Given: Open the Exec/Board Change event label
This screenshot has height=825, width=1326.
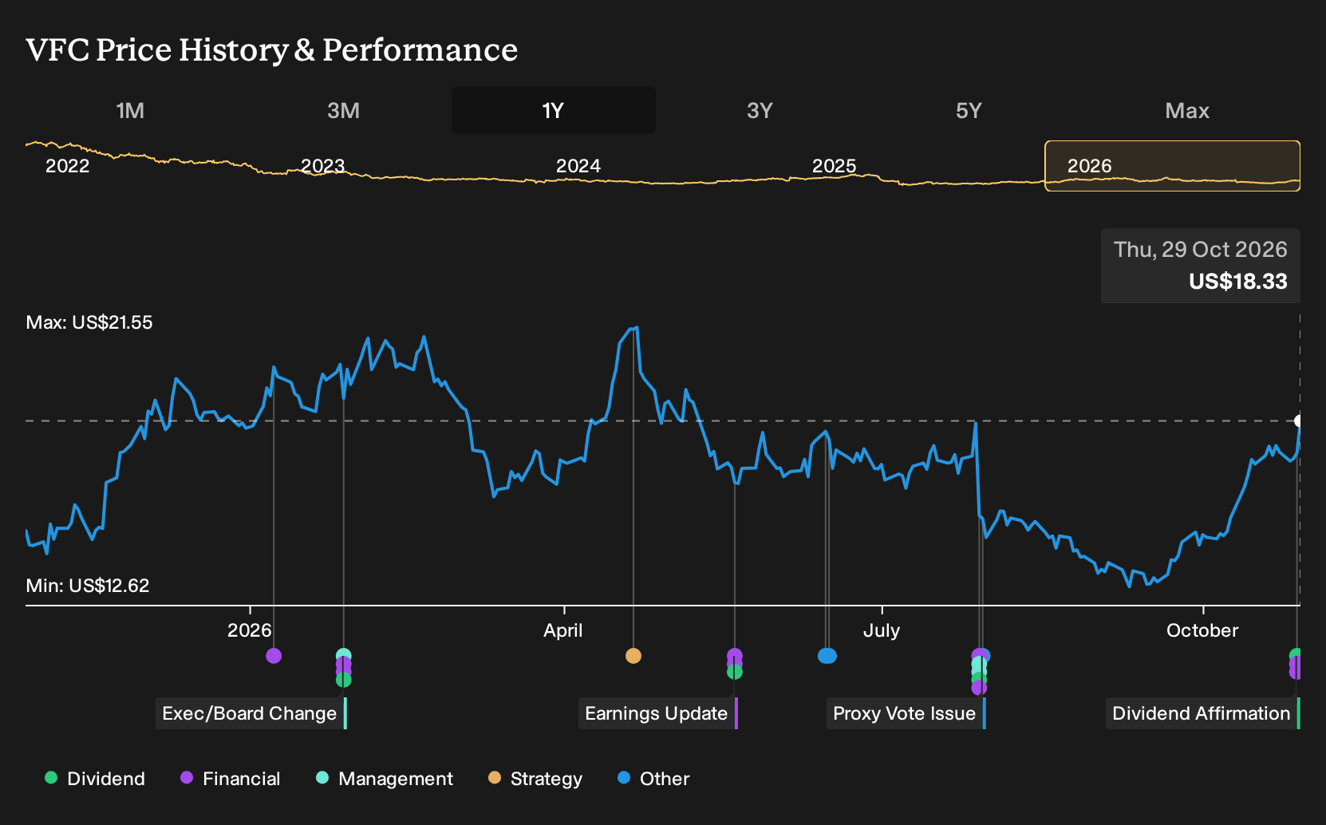Looking at the screenshot, I should [250, 713].
